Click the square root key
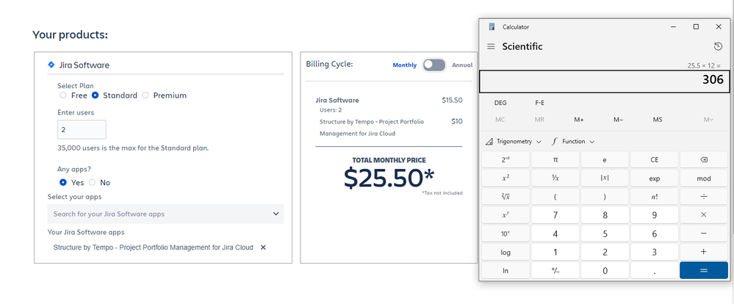This screenshot has height=304, width=734. click(505, 196)
